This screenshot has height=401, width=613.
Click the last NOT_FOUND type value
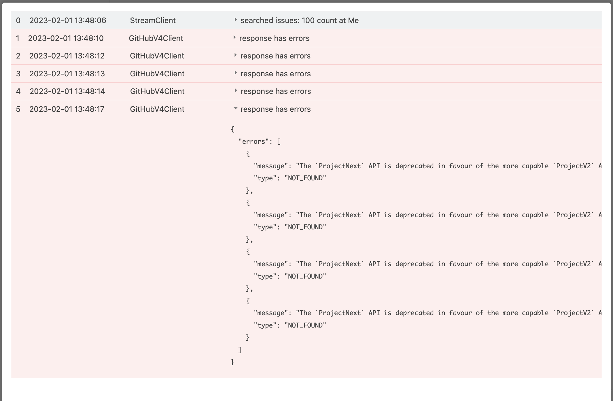point(305,325)
